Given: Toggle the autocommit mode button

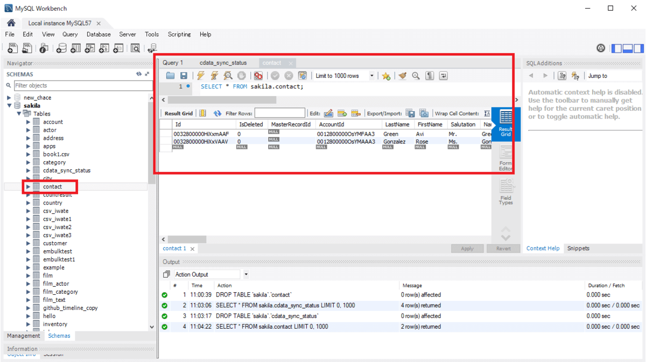Looking at the screenshot, I should coord(303,76).
